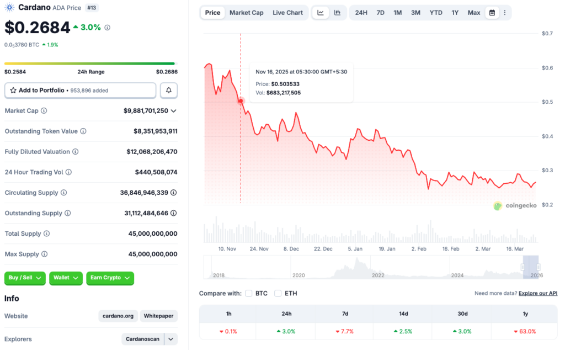Open the date range calendar icon
The width and height of the screenshot is (565, 350).
(x=492, y=12)
